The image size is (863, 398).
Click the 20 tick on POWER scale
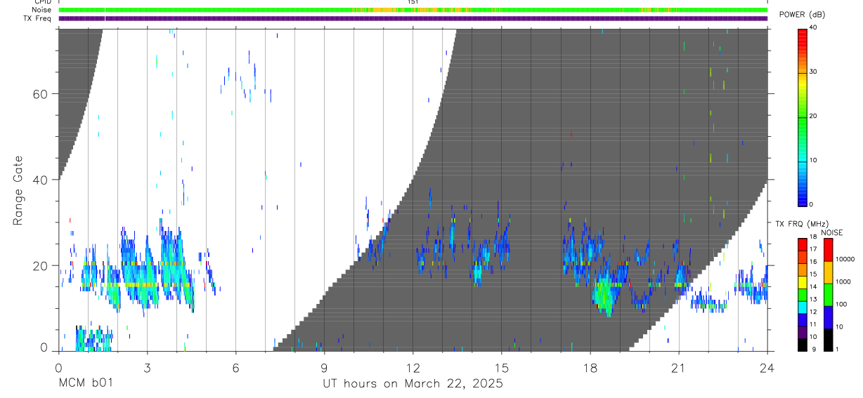tap(812, 116)
